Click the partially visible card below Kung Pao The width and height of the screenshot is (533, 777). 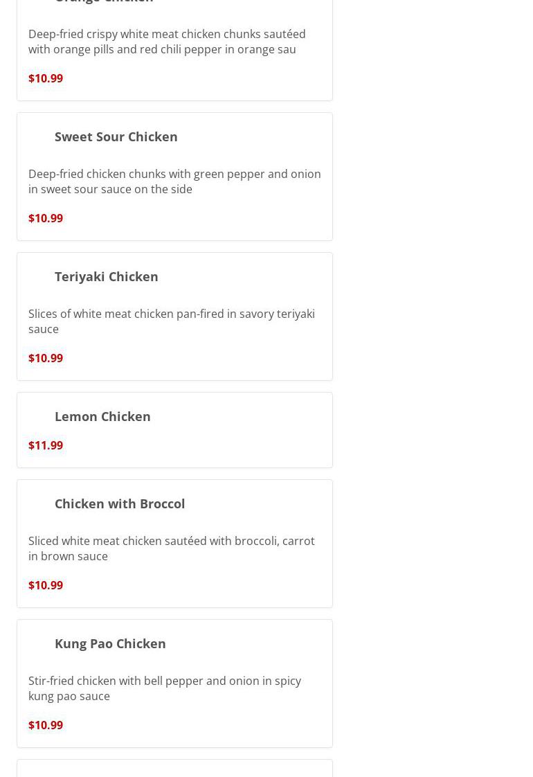point(174,769)
